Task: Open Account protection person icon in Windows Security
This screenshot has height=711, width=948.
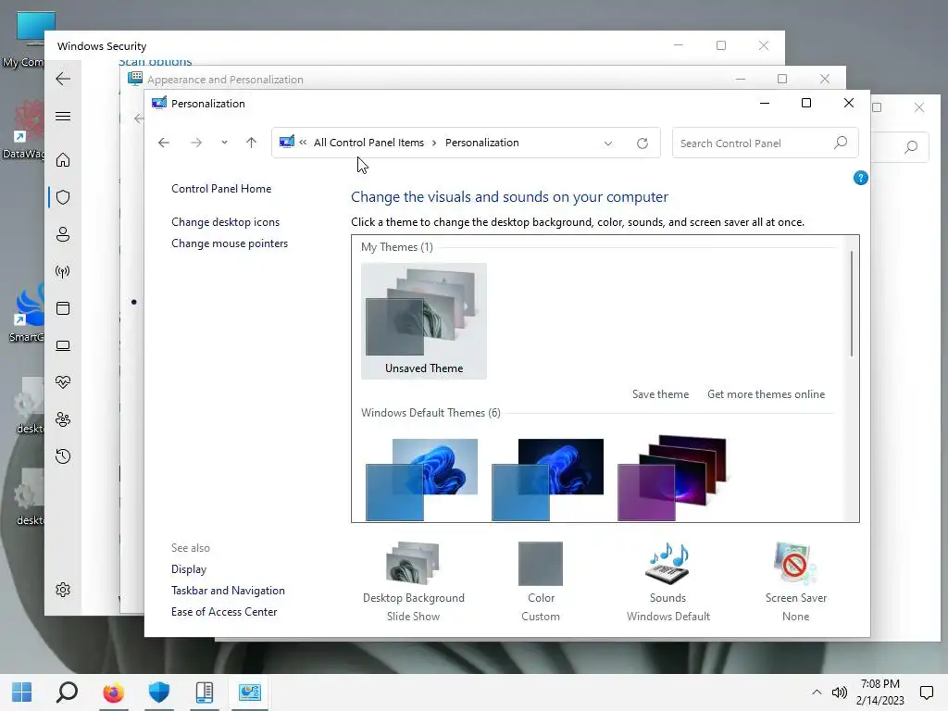Action: (x=63, y=234)
